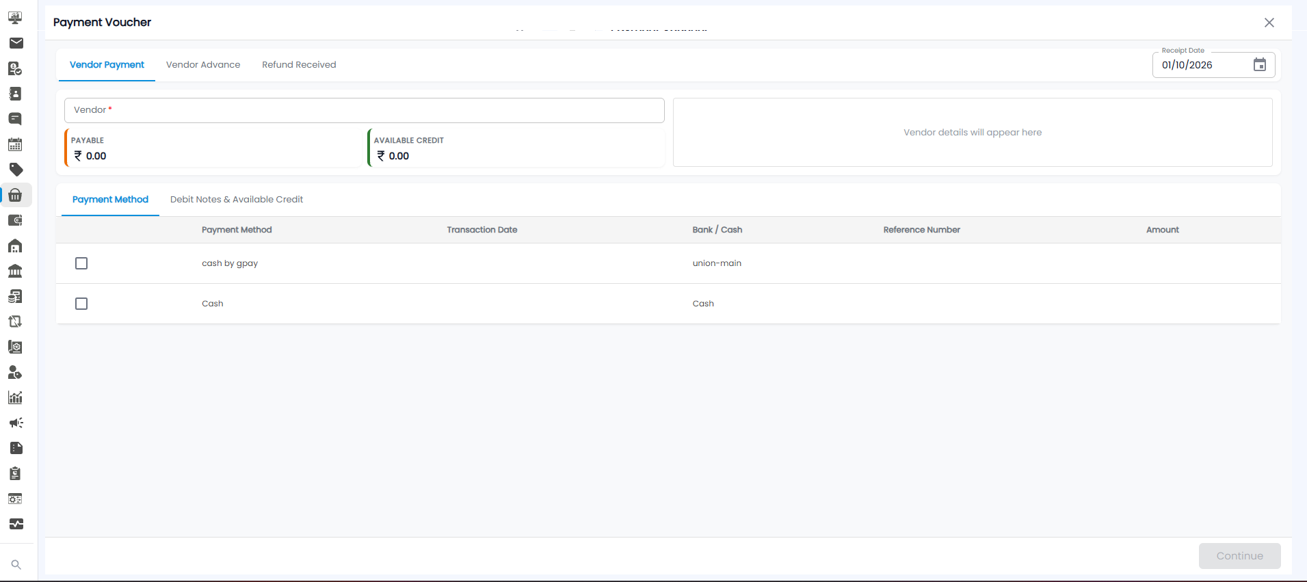
Task: Click the Transaction Date column header
Action: tap(482, 230)
